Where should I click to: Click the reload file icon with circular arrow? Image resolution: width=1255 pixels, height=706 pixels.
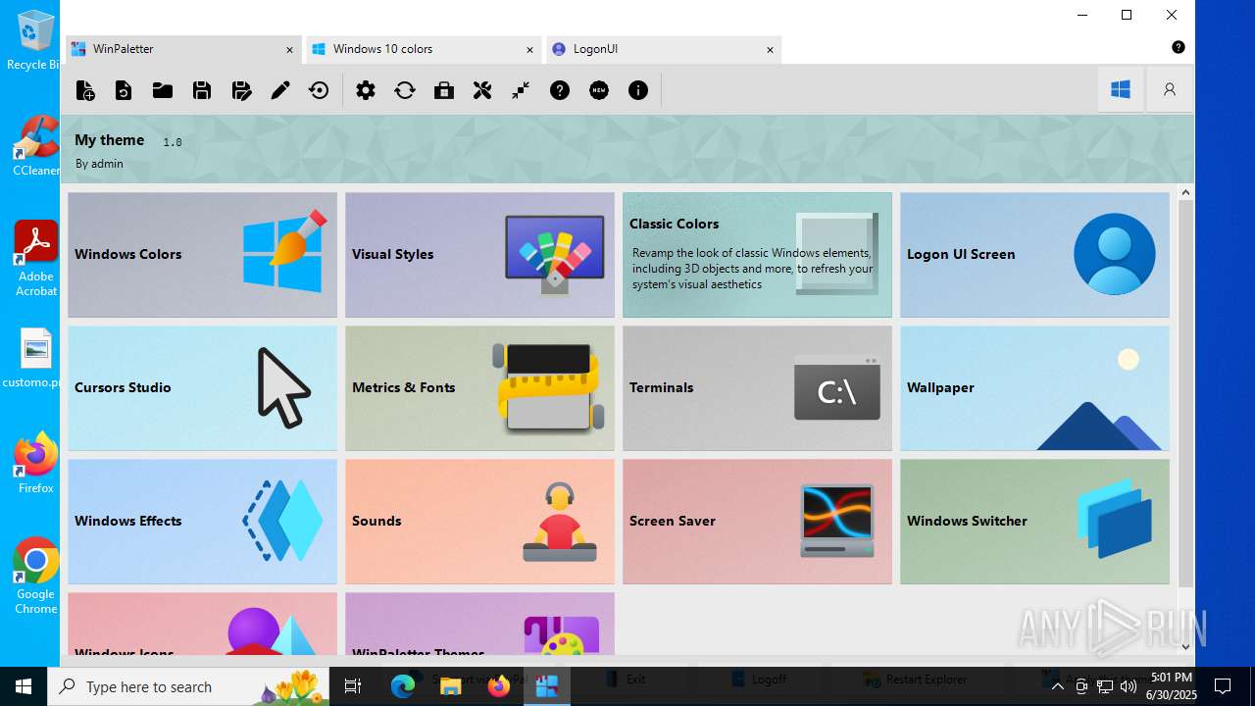click(124, 90)
